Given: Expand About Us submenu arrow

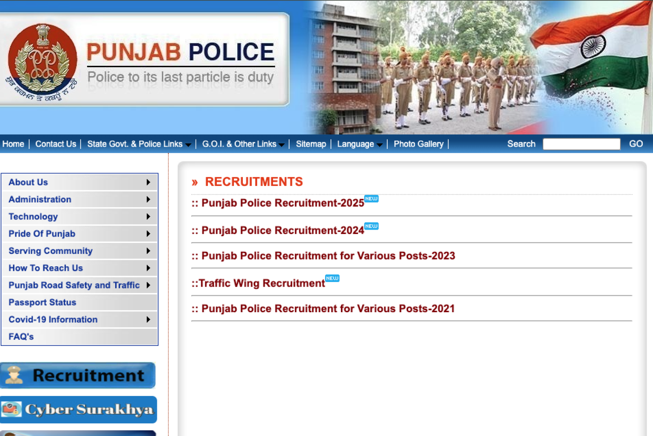Looking at the screenshot, I should point(148,182).
